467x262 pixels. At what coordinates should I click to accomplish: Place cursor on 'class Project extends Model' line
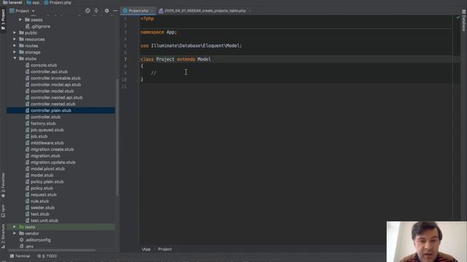point(176,60)
